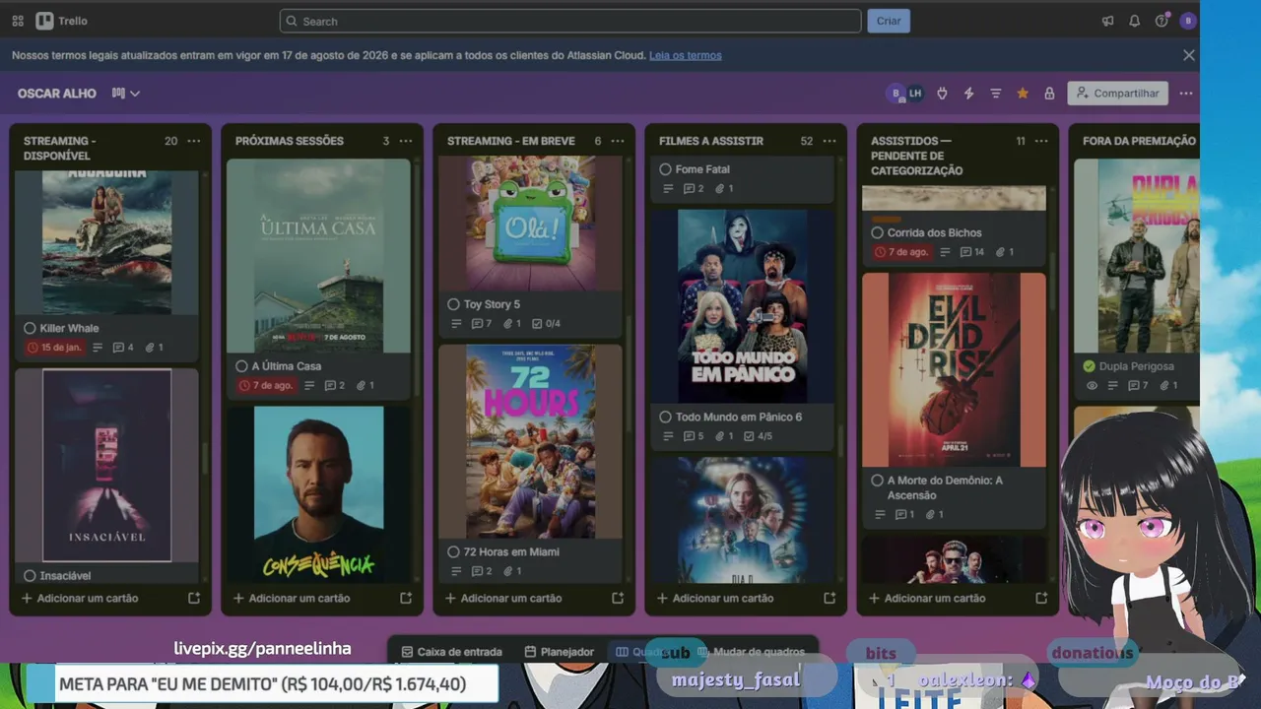Uncheck completed Dupla Perigosa card
The image size is (1261, 709).
pos(1089,366)
